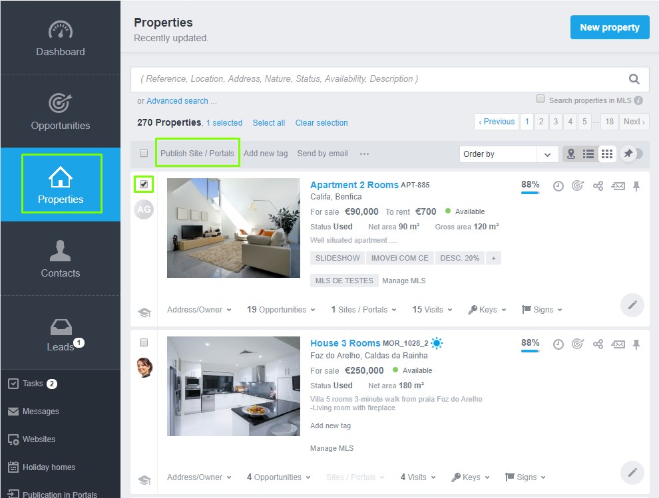This screenshot has height=498, width=659.
Task: Switch to the list view icon
Action: pyautogui.click(x=589, y=154)
